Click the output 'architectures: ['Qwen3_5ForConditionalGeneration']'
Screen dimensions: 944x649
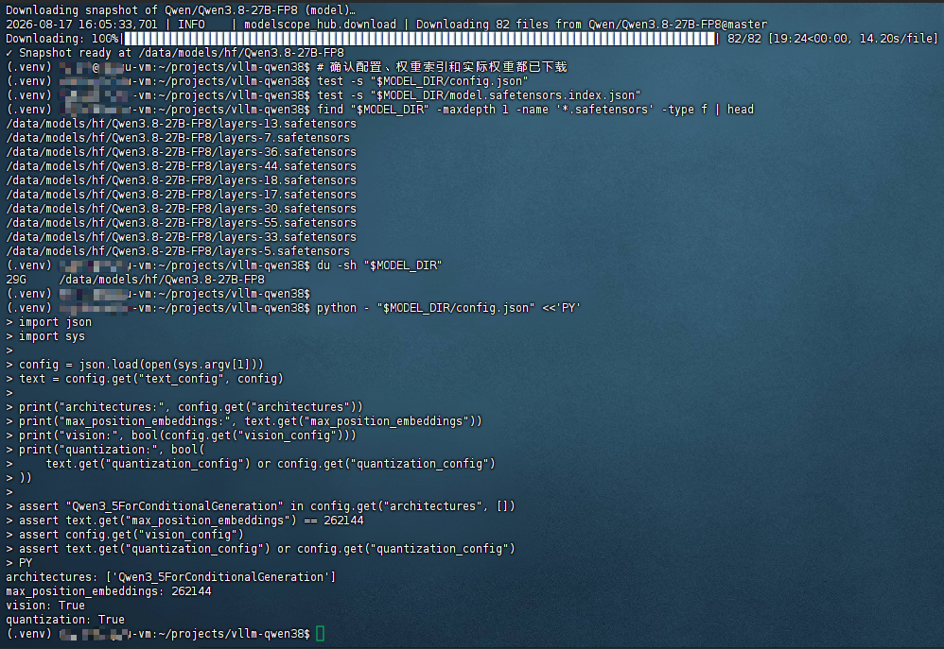click(x=171, y=577)
